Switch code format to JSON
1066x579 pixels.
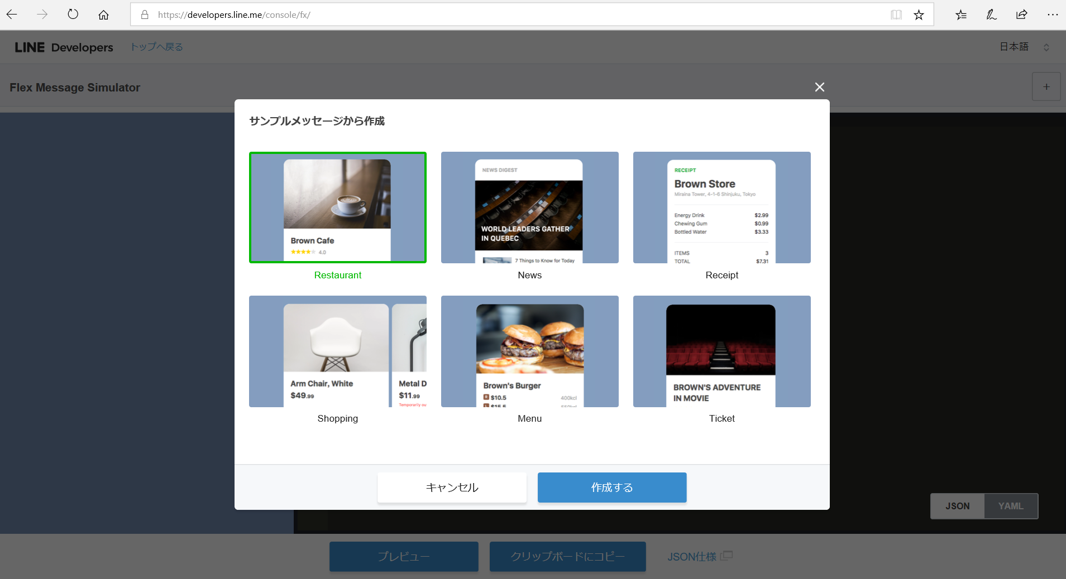click(957, 506)
